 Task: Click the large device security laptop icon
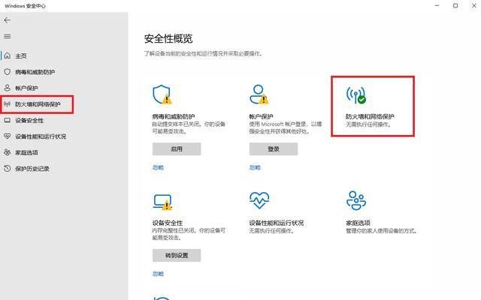[x=162, y=202]
